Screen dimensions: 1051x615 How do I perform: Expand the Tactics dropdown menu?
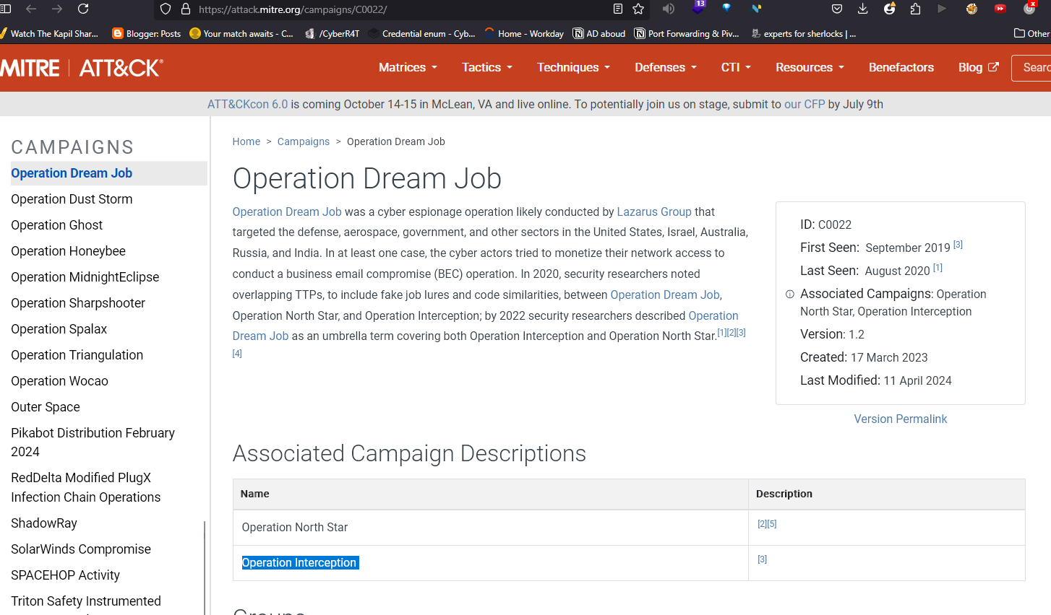click(487, 67)
